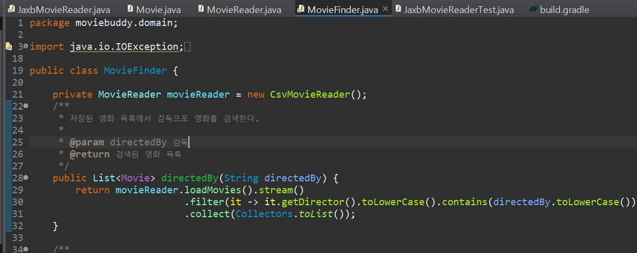Click the line number 30 in the gutter
The height and width of the screenshot is (253, 637).
coord(17,202)
